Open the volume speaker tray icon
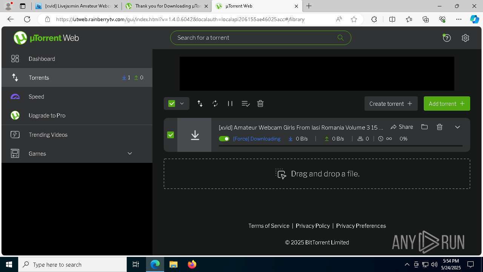 [x=434, y=264]
